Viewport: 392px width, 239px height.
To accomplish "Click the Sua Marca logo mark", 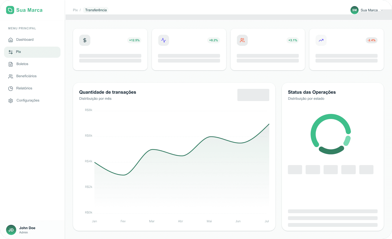I will click(x=10, y=10).
